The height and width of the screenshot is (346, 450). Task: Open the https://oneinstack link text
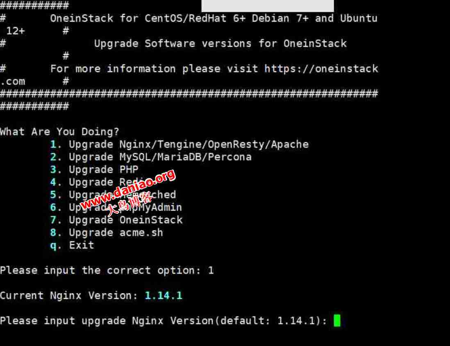click(x=321, y=69)
